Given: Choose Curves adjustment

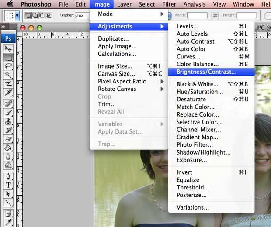Looking at the screenshot, I should (x=212, y=57).
